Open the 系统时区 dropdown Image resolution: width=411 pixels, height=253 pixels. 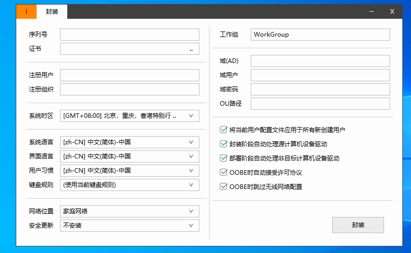pos(129,116)
